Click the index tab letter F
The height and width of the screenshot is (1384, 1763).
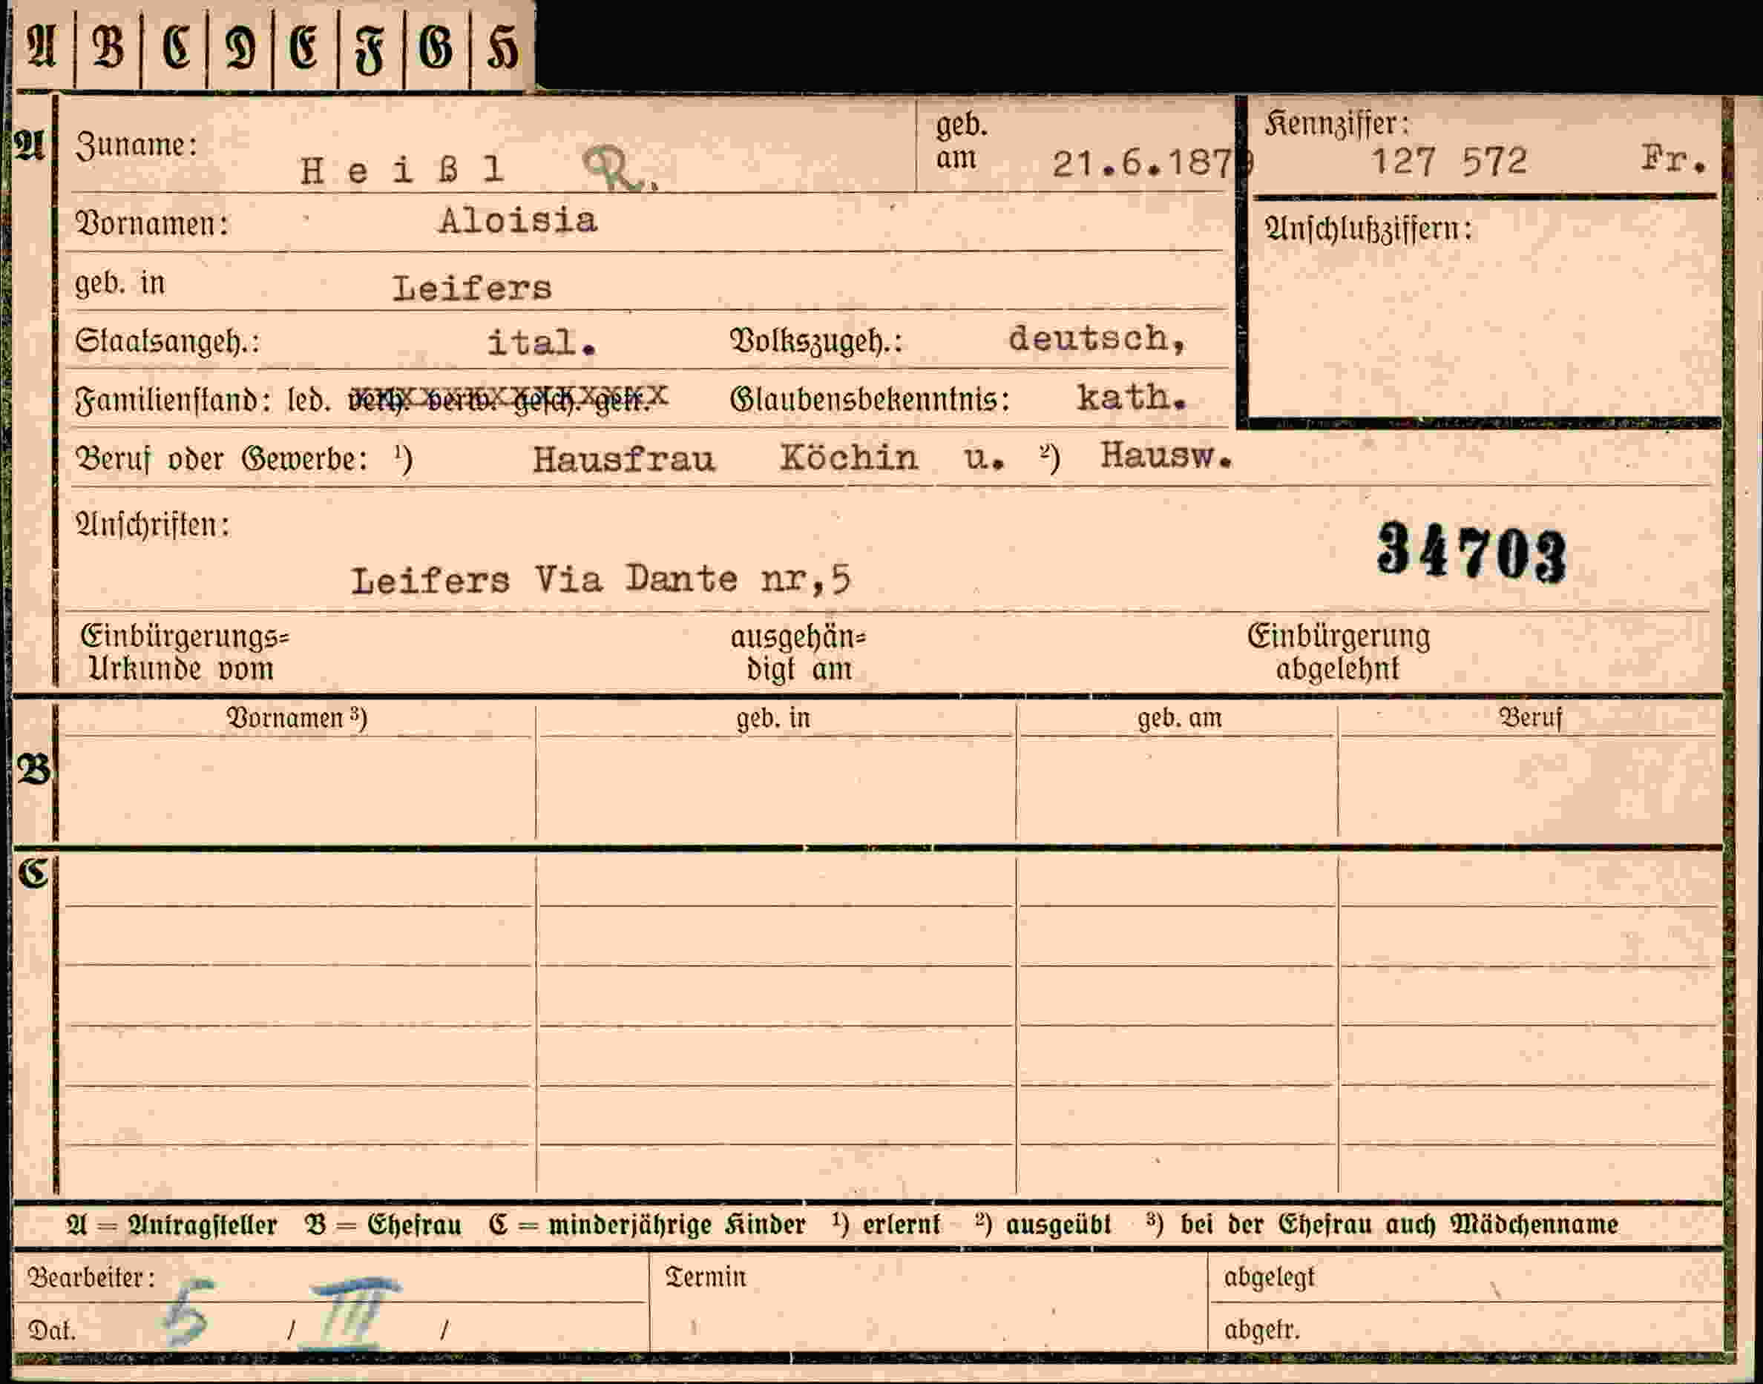(370, 49)
